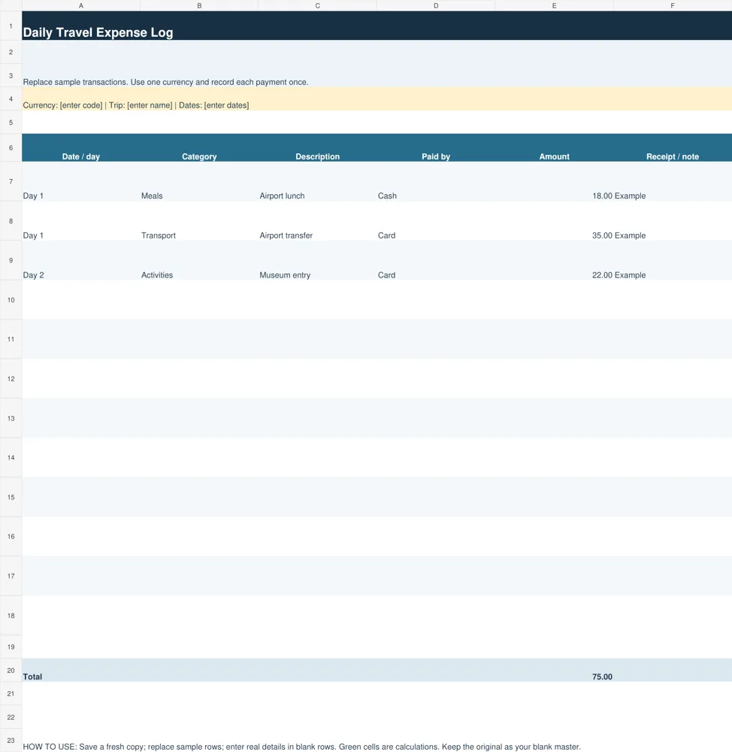Click the 'Paid by' header cell
Image resolution: width=732 pixels, height=752 pixels.
click(436, 147)
